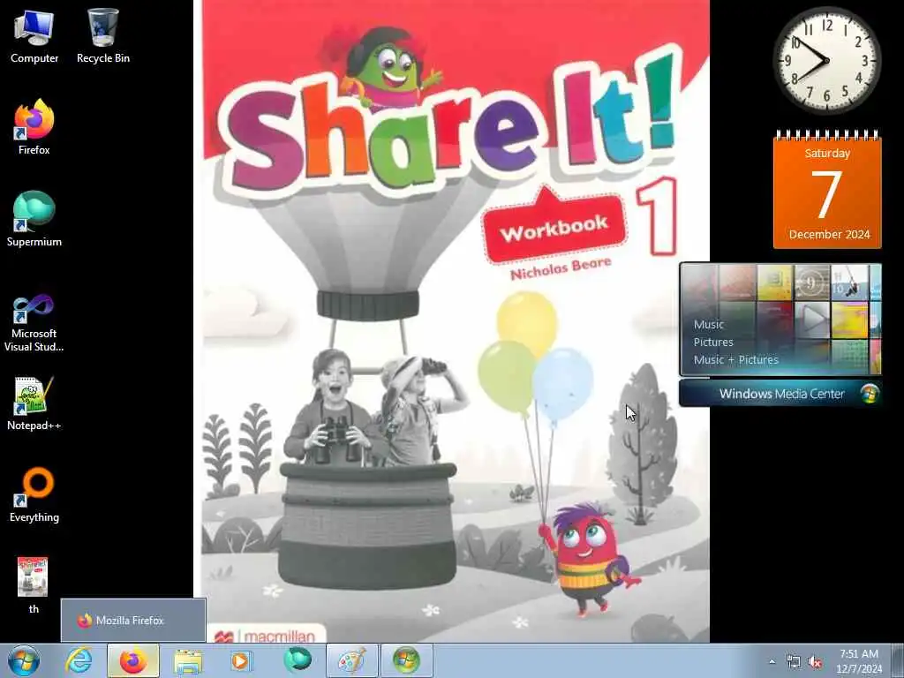This screenshot has height=678, width=904.
Task: Click the Windows orb taskbar button
Action: click(x=406, y=660)
